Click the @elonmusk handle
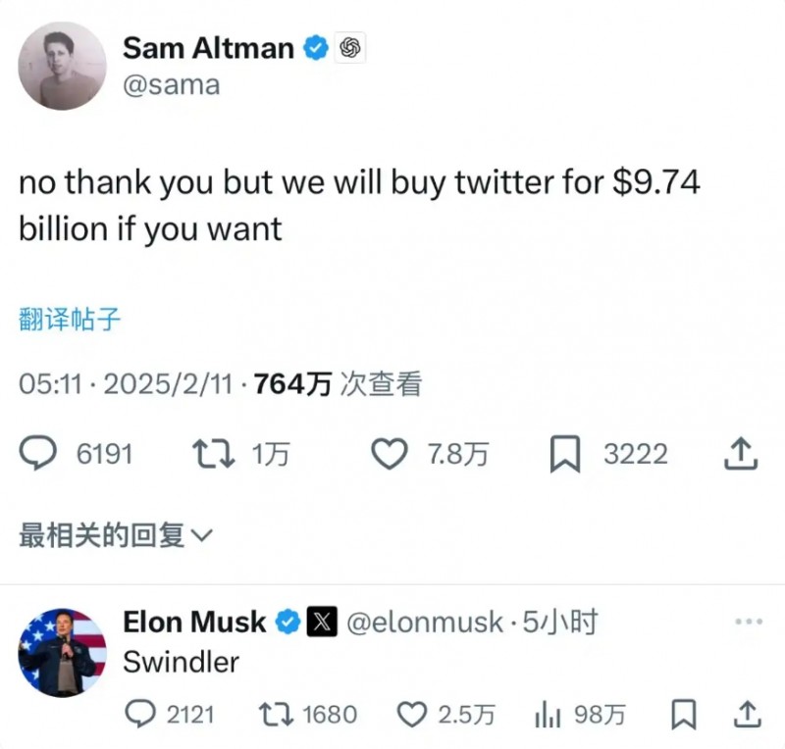 pyautogui.click(x=425, y=622)
